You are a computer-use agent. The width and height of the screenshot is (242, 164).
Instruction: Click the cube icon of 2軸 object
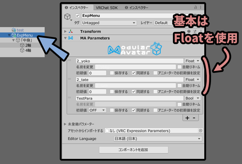coord(22,45)
